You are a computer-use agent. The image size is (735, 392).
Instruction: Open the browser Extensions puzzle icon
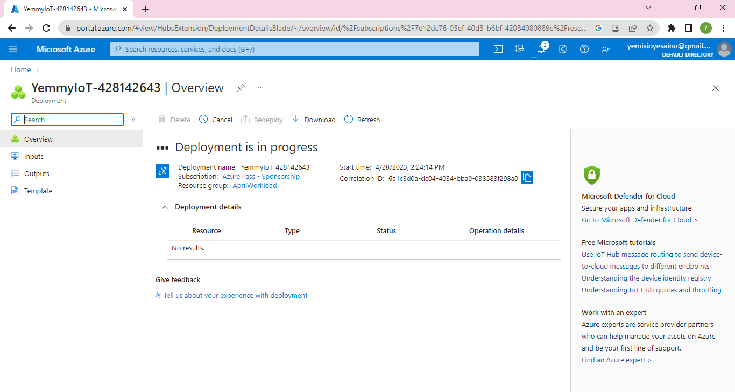click(x=671, y=28)
